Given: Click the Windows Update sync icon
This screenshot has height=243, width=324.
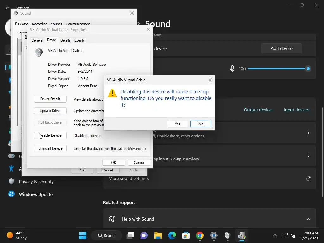Looking at the screenshot, I should (x=11, y=194).
